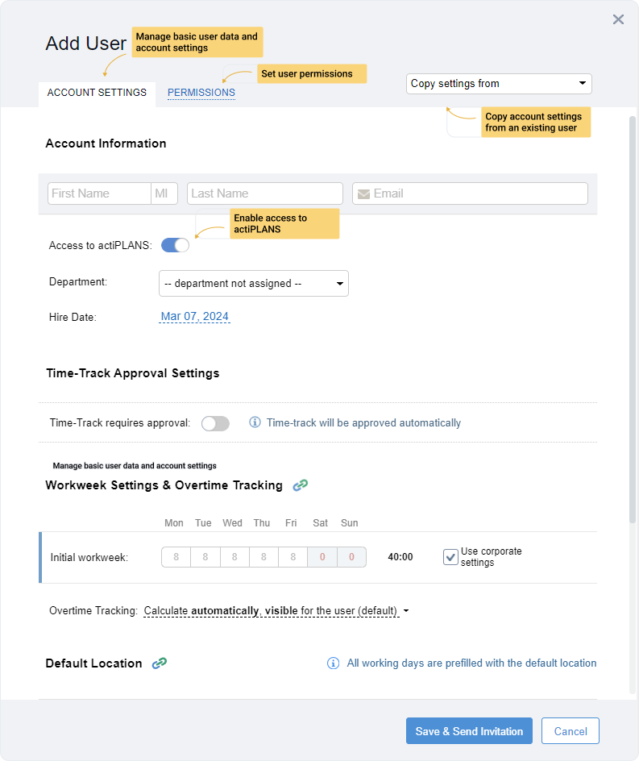Uncheck the Use corporate settings checkbox
The height and width of the screenshot is (761, 639).
coord(451,556)
